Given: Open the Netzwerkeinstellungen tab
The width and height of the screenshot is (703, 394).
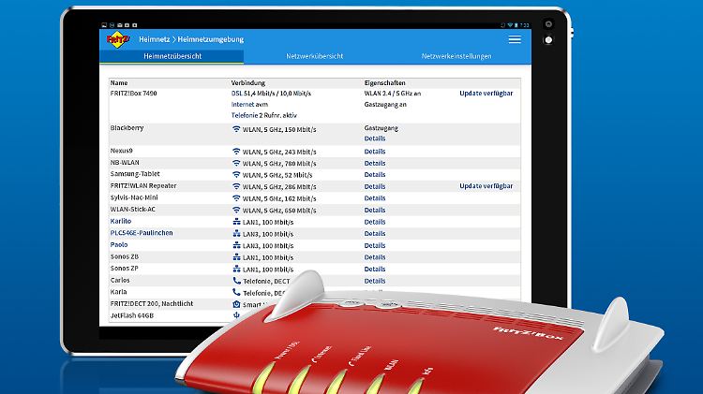Looking at the screenshot, I should tap(456, 56).
